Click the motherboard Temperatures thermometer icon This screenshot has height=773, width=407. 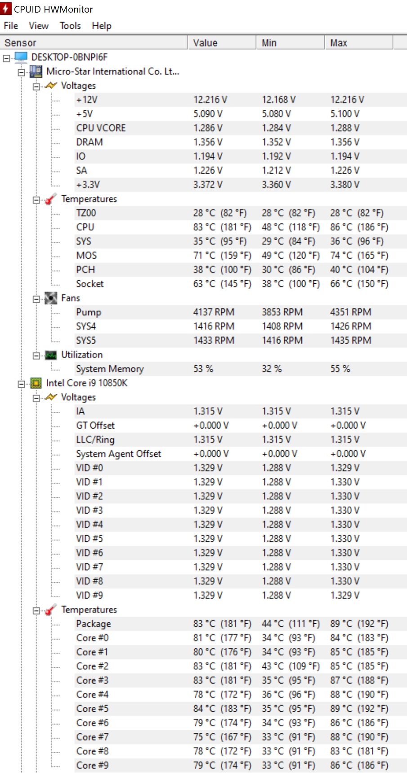51,199
